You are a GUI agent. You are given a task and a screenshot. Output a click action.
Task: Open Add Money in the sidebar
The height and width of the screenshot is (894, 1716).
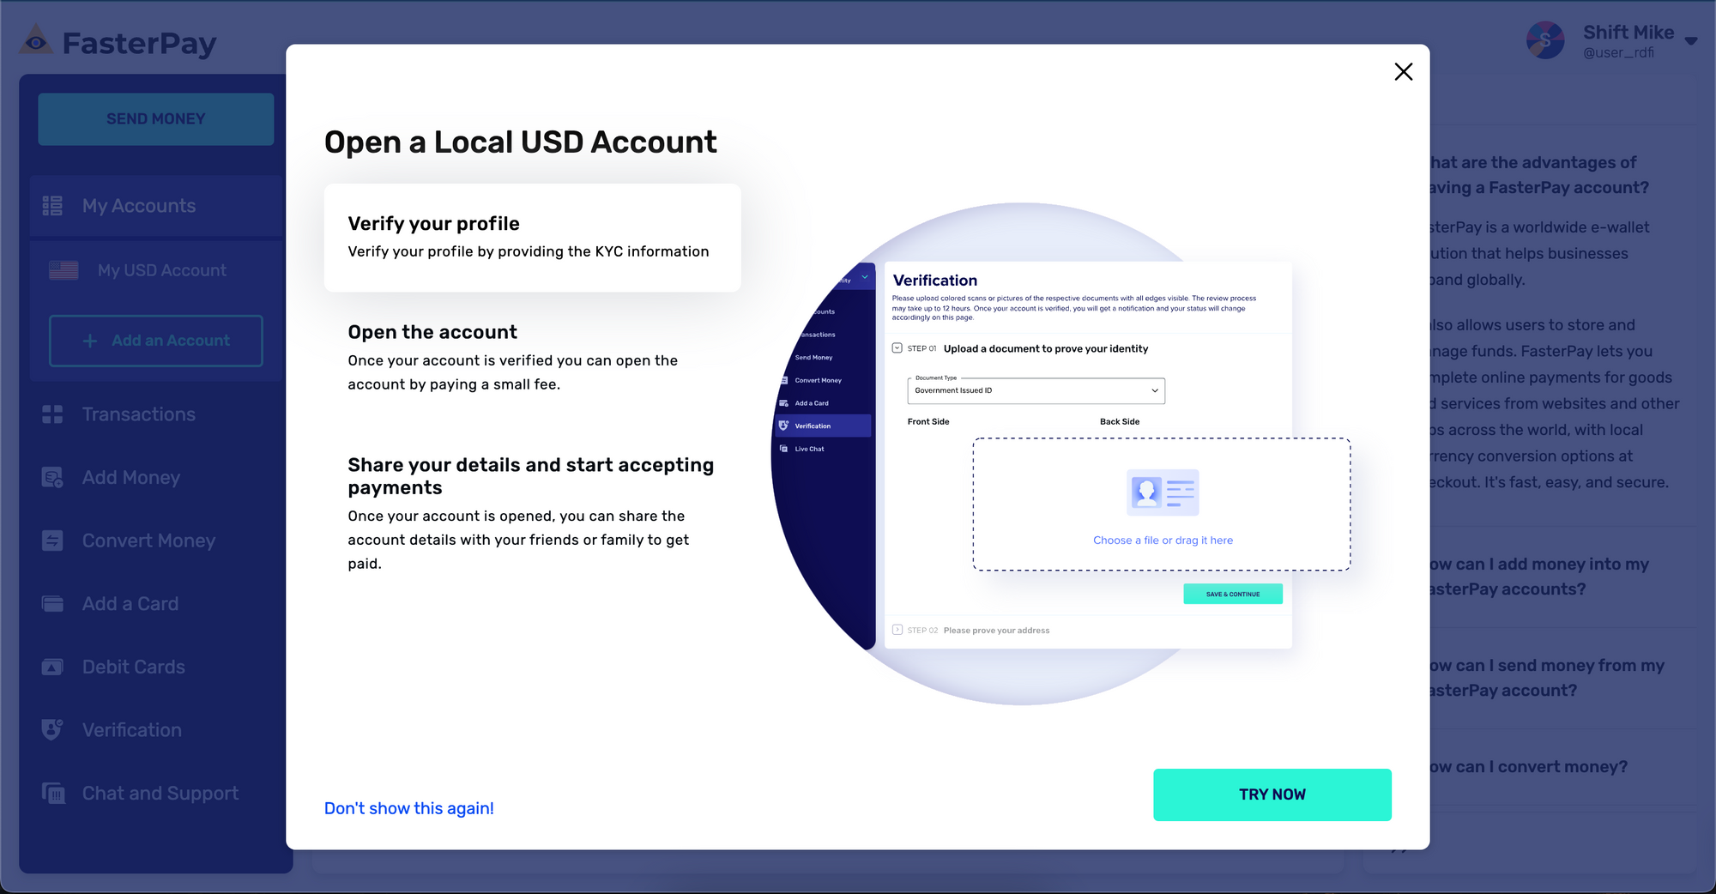[155, 478]
